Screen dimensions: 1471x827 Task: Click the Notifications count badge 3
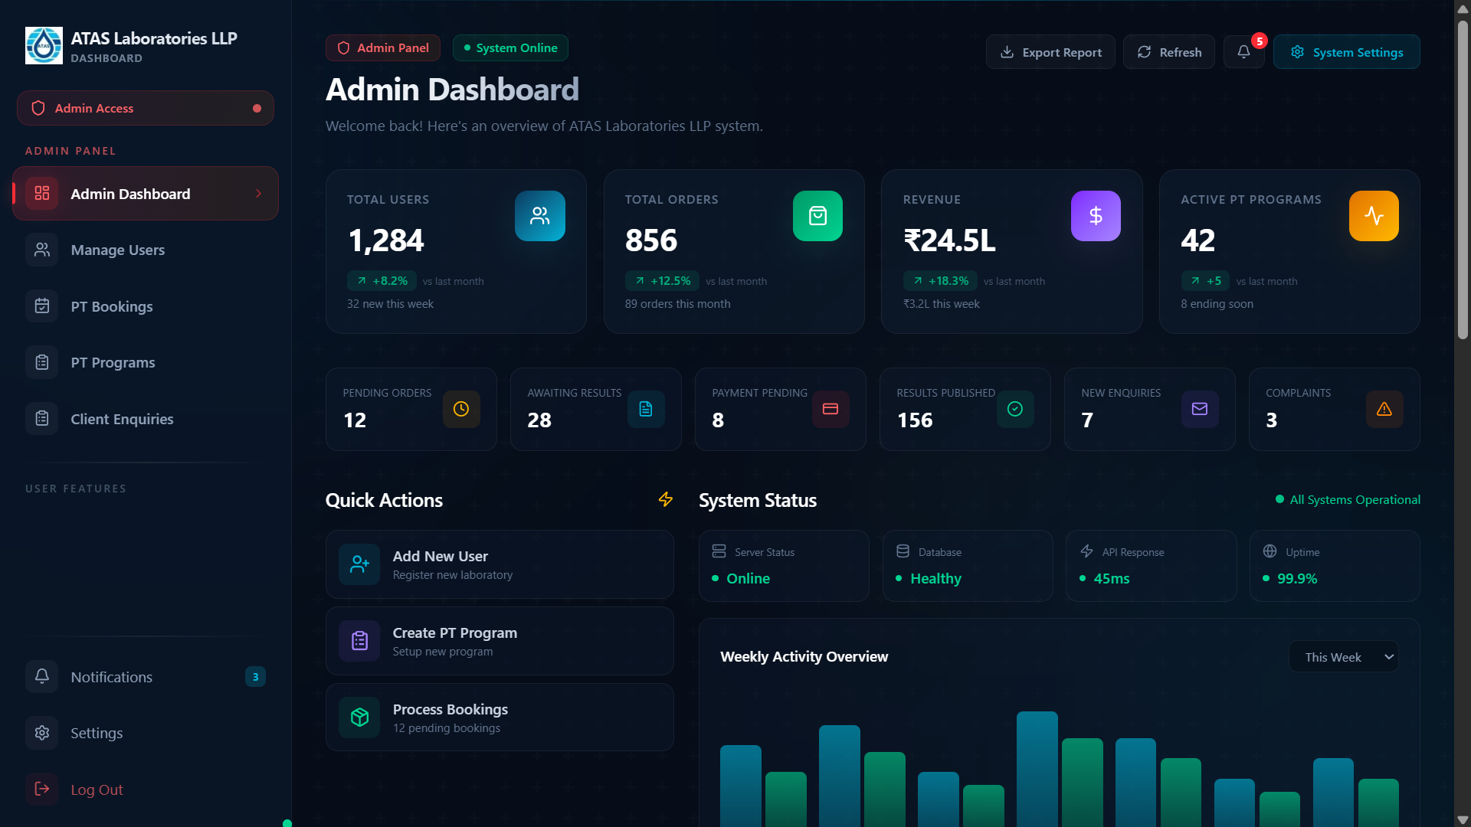[x=255, y=677]
